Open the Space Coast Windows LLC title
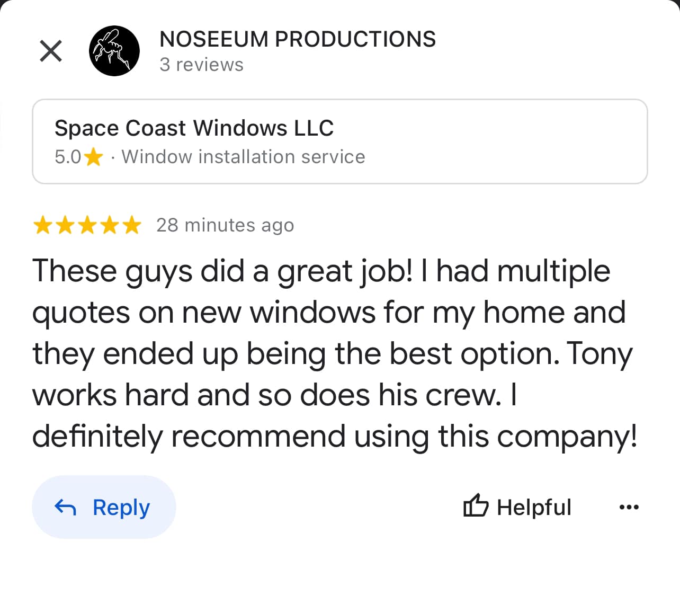Image resolution: width=680 pixels, height=595 pixels. [x=194, y=128]
